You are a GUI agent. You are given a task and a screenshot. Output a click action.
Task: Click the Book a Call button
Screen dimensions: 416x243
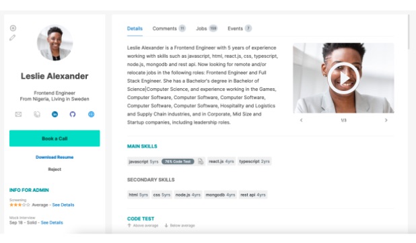coord(55,138)
